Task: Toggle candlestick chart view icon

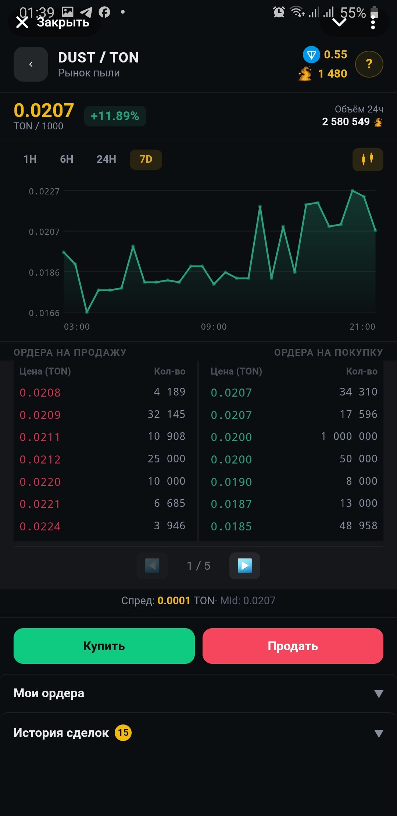Action: pos(368,160)
